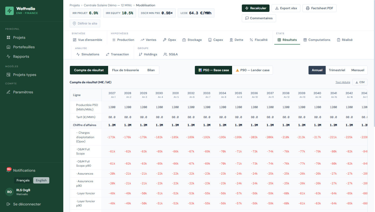Open Notifications bell with 99+ badge
Screen dimensions: 375x212
pos(9,170)
